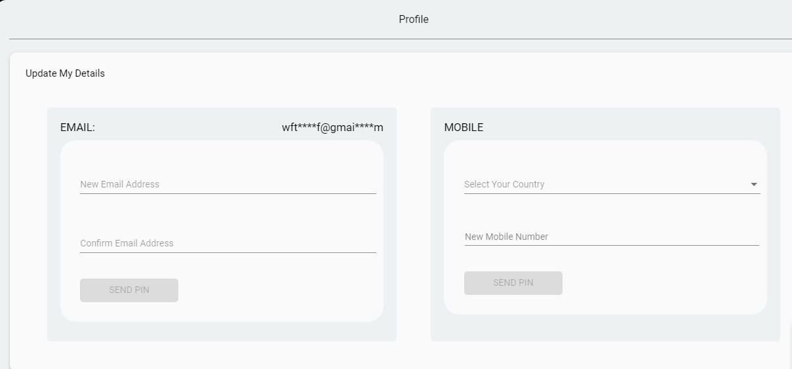Select the masked email wft****f@gmai****m
Image resolution: width=792 pixels, height=369 pixels.
(332, 128)
